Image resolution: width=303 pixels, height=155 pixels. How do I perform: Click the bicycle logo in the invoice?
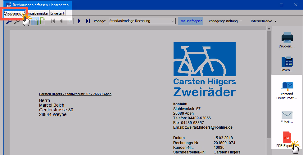tap(205, 59)
